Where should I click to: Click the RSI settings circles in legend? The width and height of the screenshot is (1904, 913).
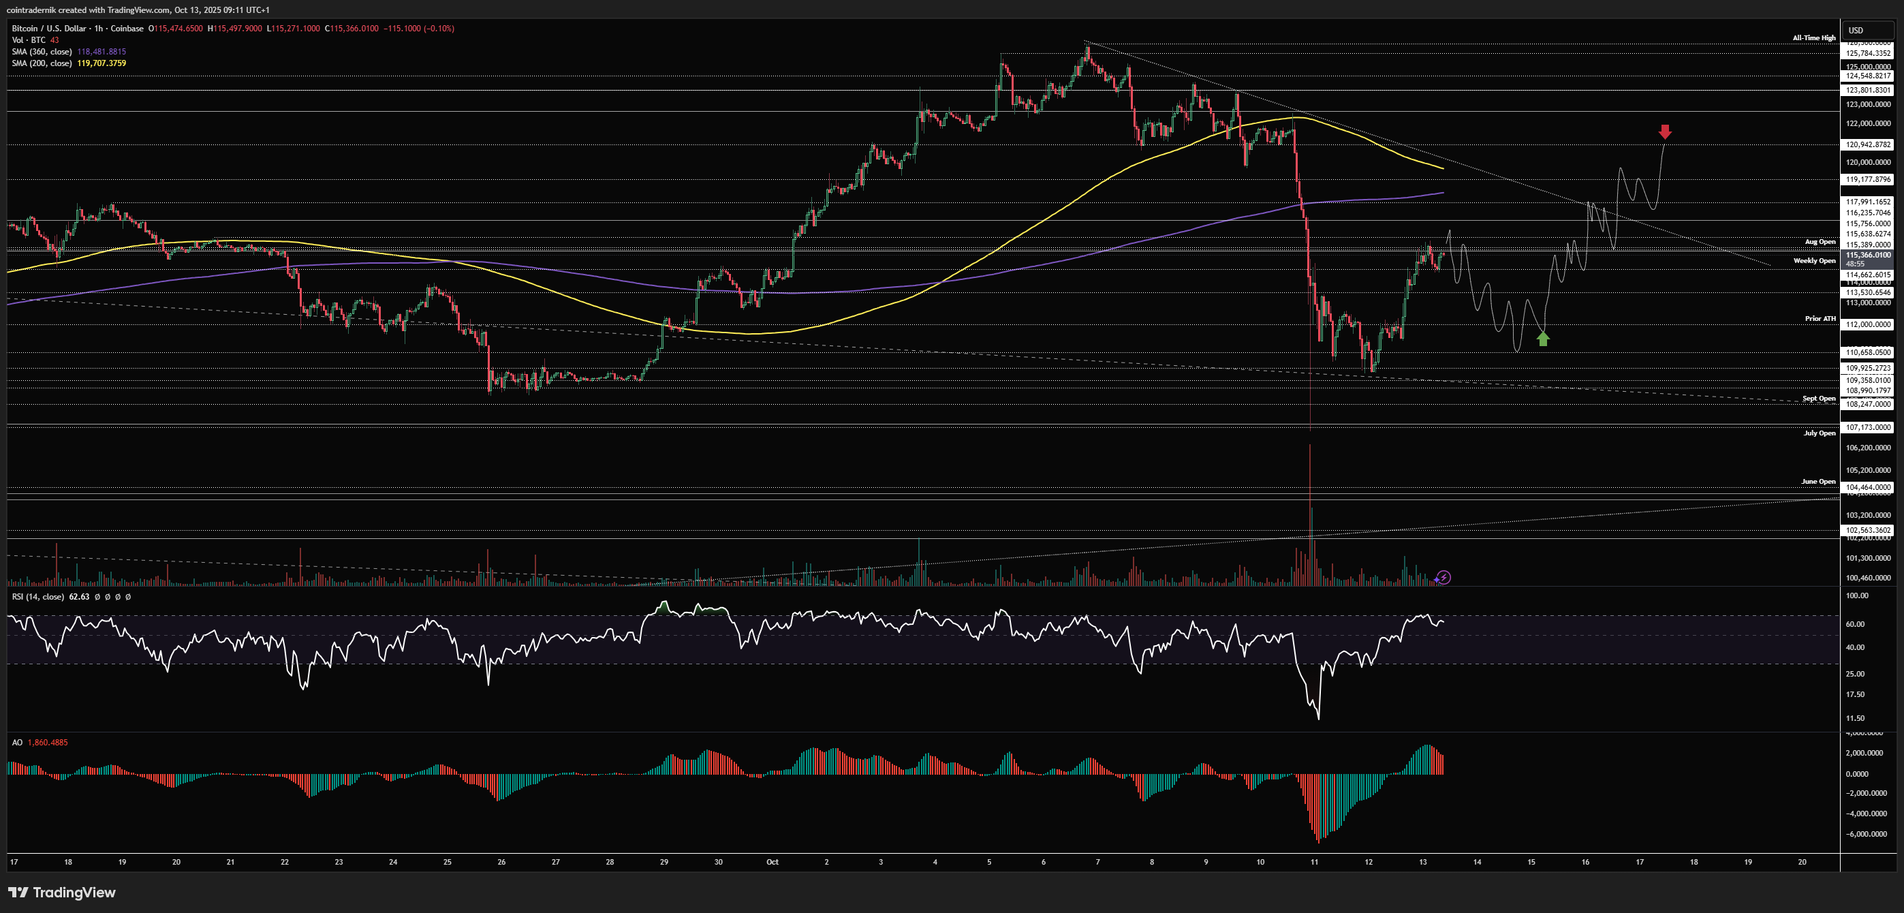pyautogui.click(x=112, y=597)
